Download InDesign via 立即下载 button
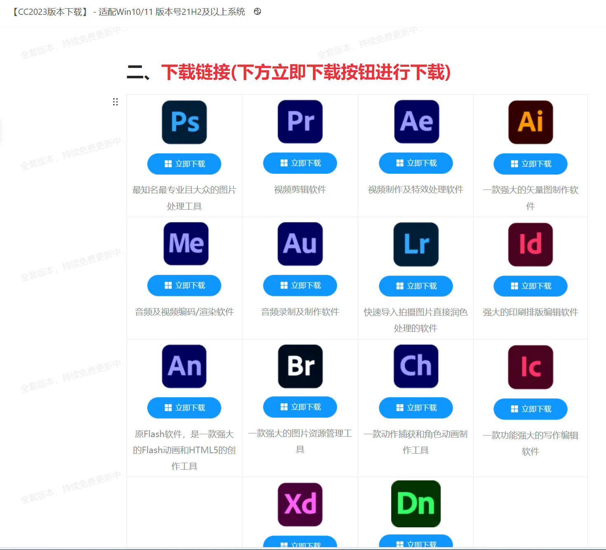 (531, 286)
